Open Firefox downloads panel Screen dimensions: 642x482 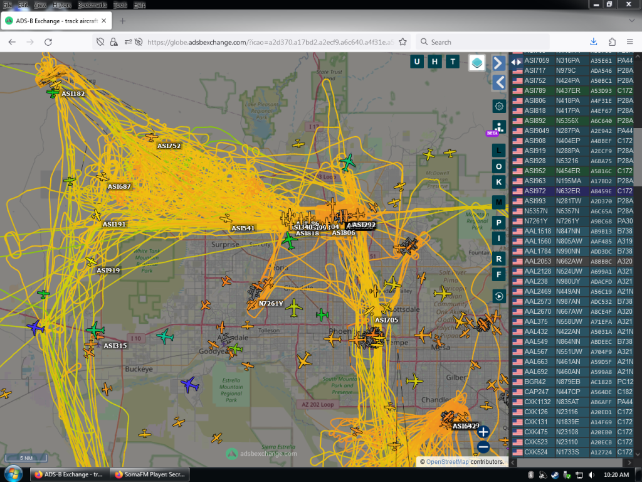point(594,42)
